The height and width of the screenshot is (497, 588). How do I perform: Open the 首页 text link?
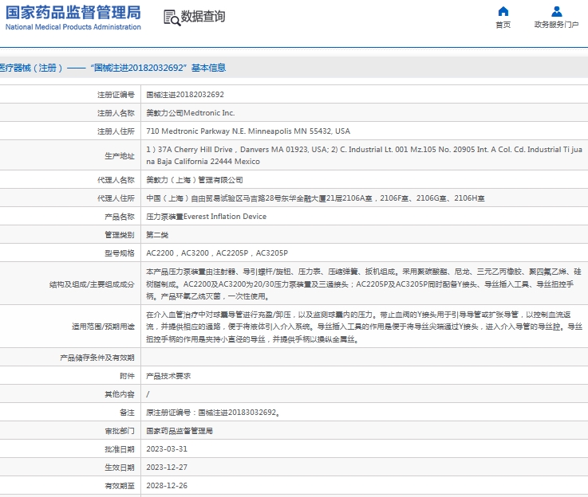click(x=503, y=25)
